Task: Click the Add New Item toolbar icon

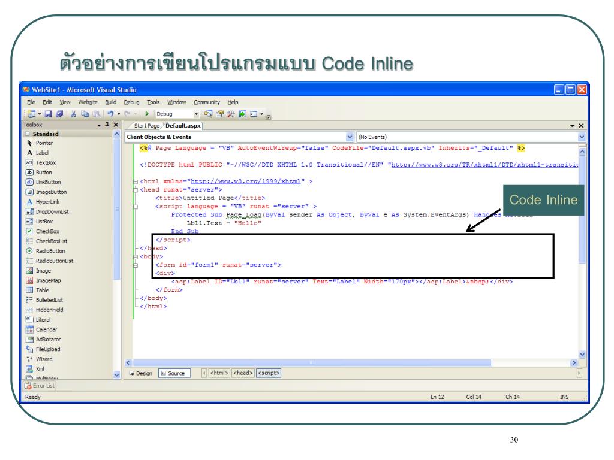Action: tap(31, 114)
